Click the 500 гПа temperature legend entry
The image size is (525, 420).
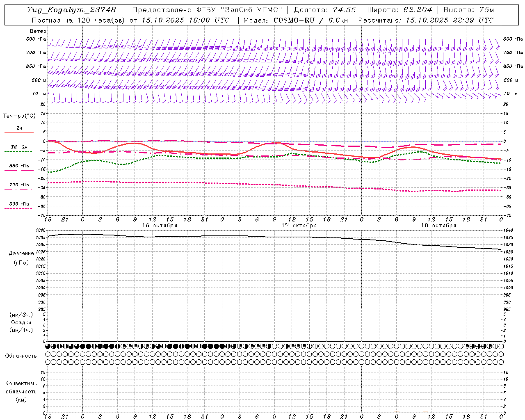(x=19, y=204)
